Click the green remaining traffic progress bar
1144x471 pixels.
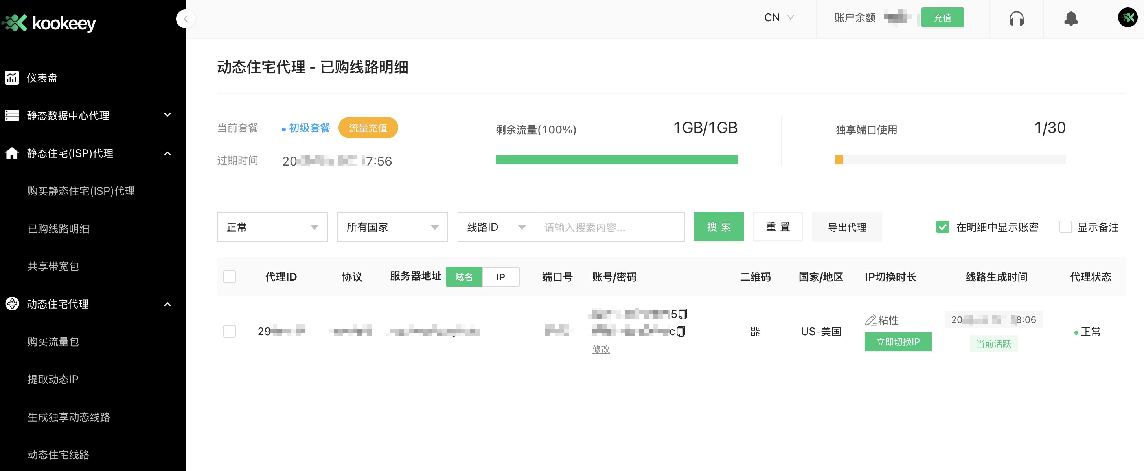pos(616,160)
